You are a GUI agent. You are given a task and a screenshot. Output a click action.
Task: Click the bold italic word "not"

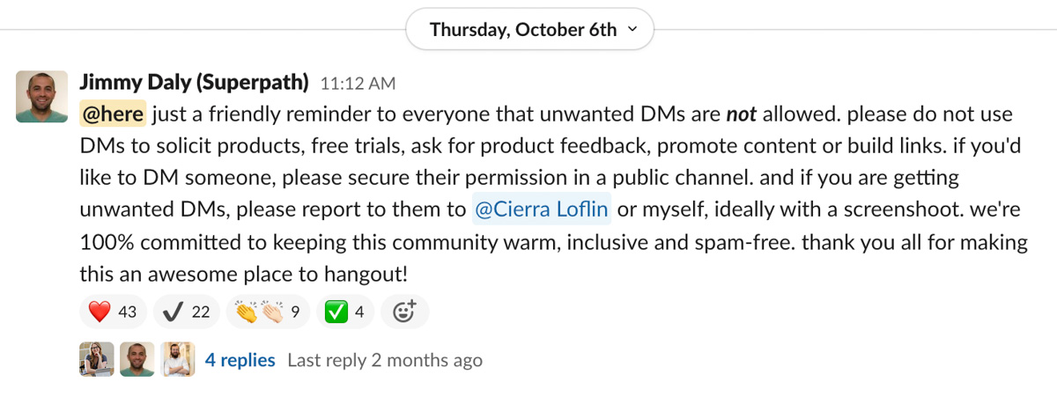click(742, 114)
